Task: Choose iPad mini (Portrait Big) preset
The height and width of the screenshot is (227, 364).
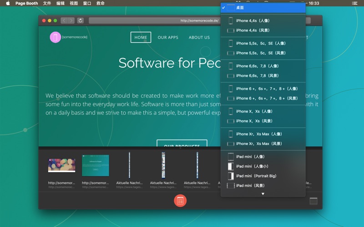Action: pos(263,176)
